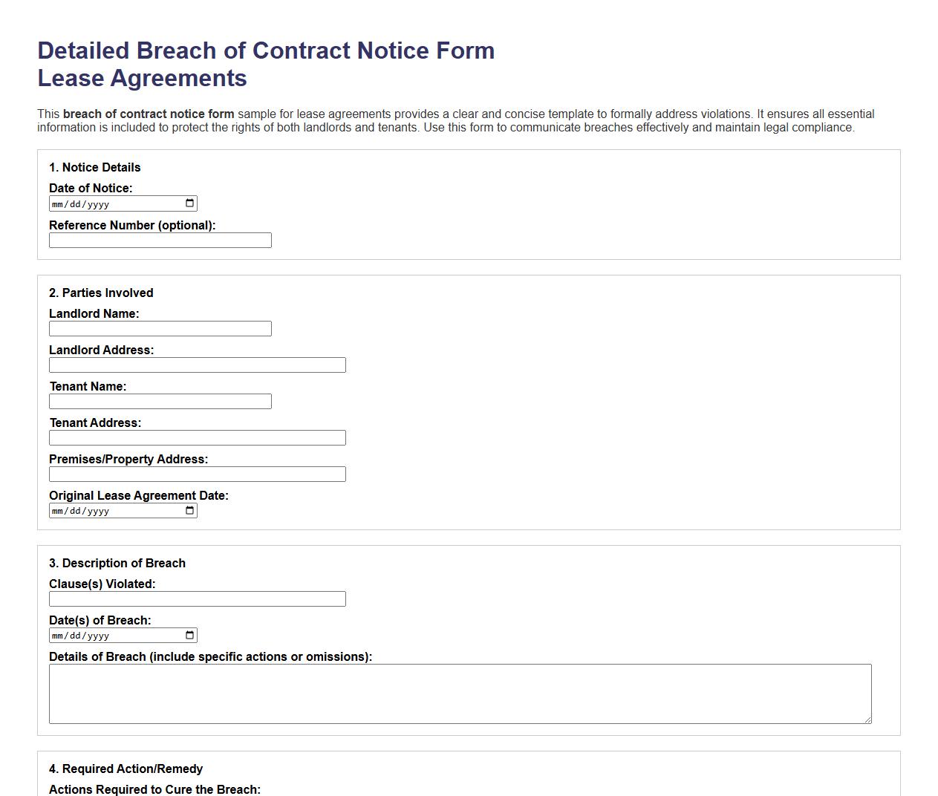Open the Original Lease Agreement Date picker
Viewport: 938px width, 796px height.
coord(190,510)
